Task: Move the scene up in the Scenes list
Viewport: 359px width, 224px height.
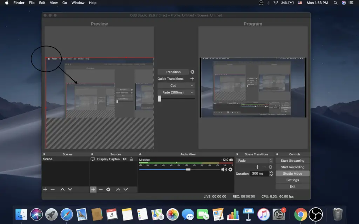Action: point(62,189)
